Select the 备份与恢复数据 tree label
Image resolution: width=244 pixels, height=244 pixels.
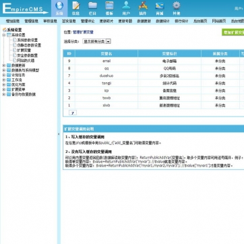point(24,94)
